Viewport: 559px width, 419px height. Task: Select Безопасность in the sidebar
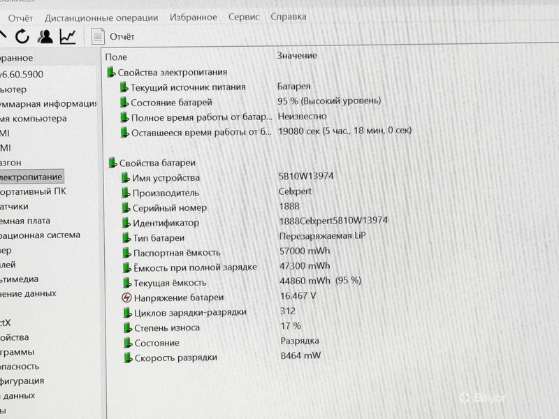click(x=20, y=366)
